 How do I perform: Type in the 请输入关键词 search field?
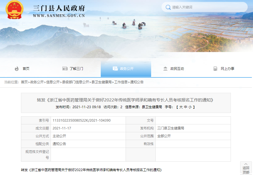[x=207, y=7]
